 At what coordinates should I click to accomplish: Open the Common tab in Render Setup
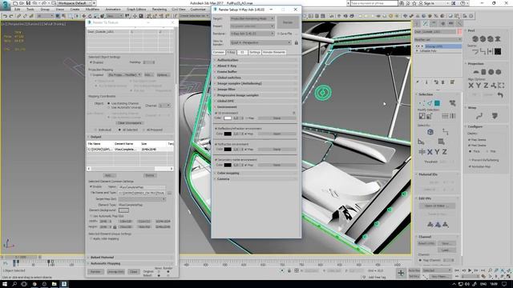pos(219,52)
